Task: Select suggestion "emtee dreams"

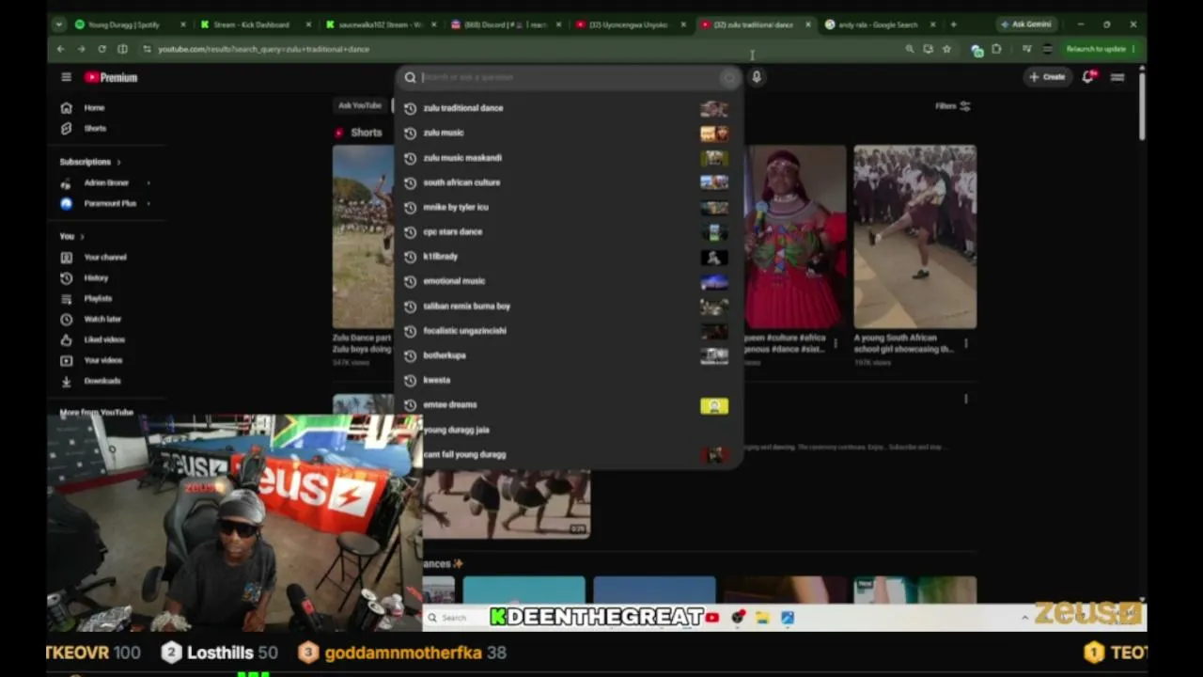Action: (x=570, y=404)
